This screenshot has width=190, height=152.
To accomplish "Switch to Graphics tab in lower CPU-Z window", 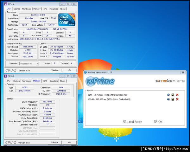I will click(54, 81).
